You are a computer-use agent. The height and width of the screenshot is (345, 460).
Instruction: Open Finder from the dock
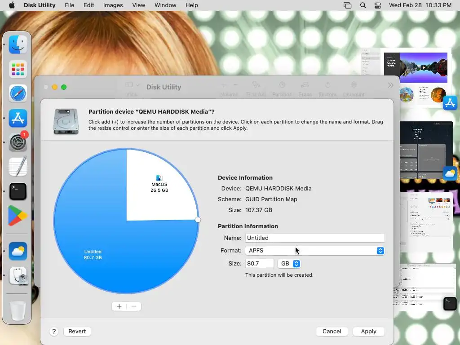pyautogui.click(x=18, y=44)
